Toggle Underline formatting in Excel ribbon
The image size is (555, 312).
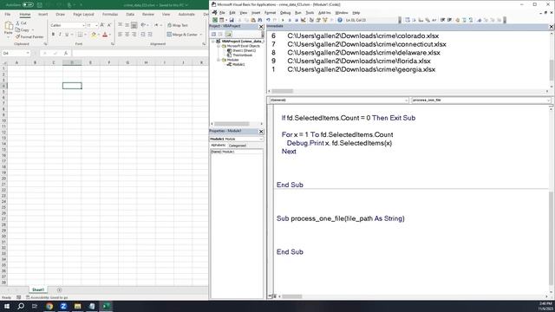click(x=67, y=35)
